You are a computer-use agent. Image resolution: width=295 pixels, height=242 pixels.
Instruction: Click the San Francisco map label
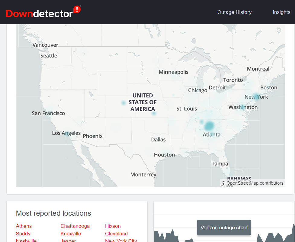[48, 113]
